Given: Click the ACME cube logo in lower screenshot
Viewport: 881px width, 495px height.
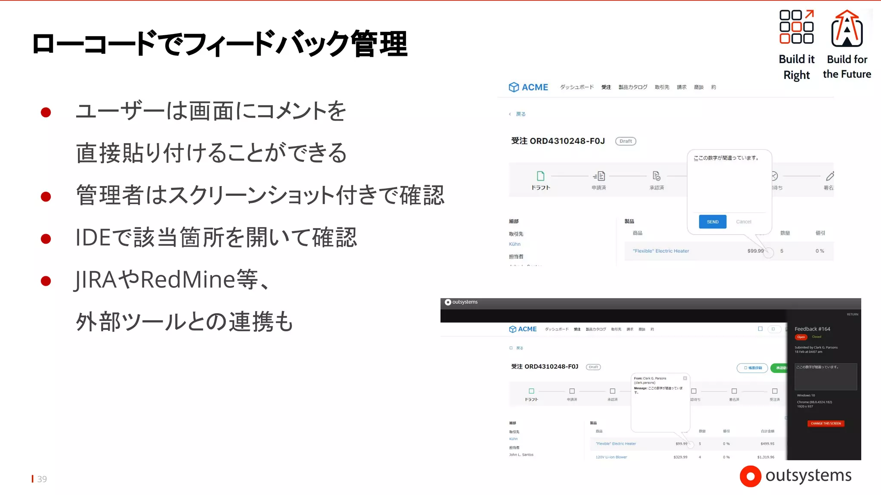Looking at the screenshot, I should 512,329.
